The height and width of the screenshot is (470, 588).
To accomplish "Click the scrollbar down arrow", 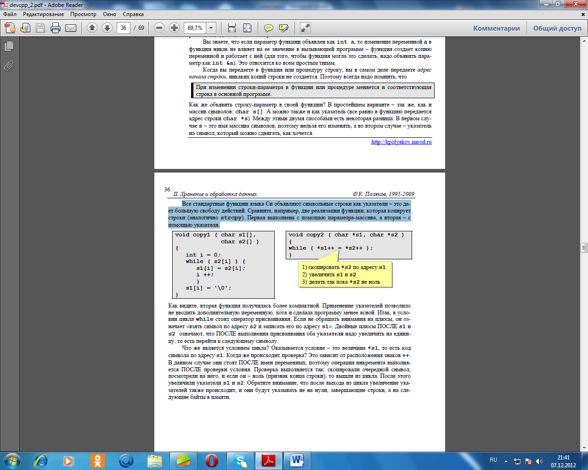I will pos(584,448).
